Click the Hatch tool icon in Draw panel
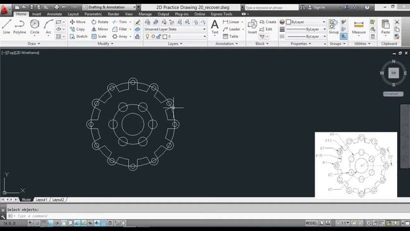The width and height of the screenshot is (410, 231). coord(58,37)
